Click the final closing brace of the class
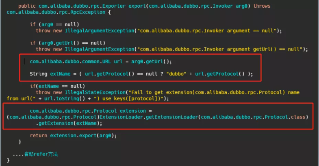Image resolution: width=319 pixels, height=166 pixels. click(x=9, y=160)
